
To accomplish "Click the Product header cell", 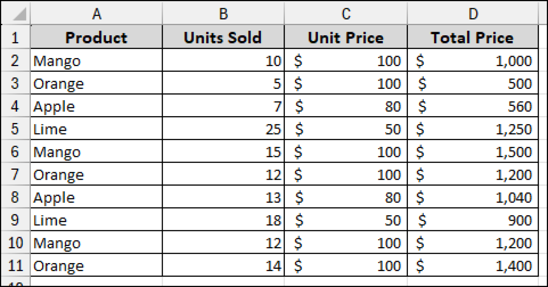I will pos(96,37).
